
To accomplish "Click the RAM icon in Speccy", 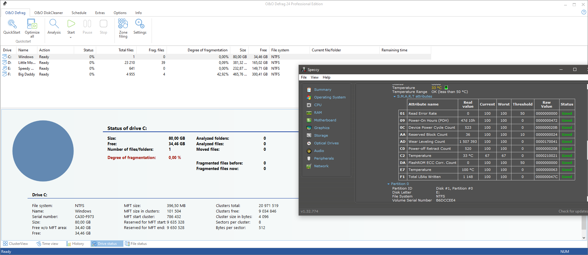I will (309, 113).
